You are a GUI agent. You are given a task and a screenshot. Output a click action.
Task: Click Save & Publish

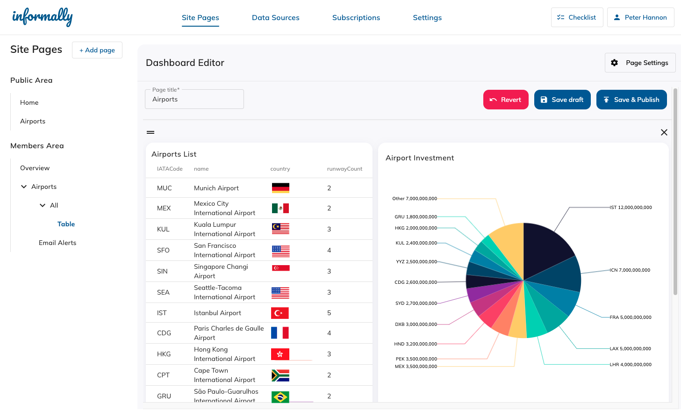[x=631, y=100]
